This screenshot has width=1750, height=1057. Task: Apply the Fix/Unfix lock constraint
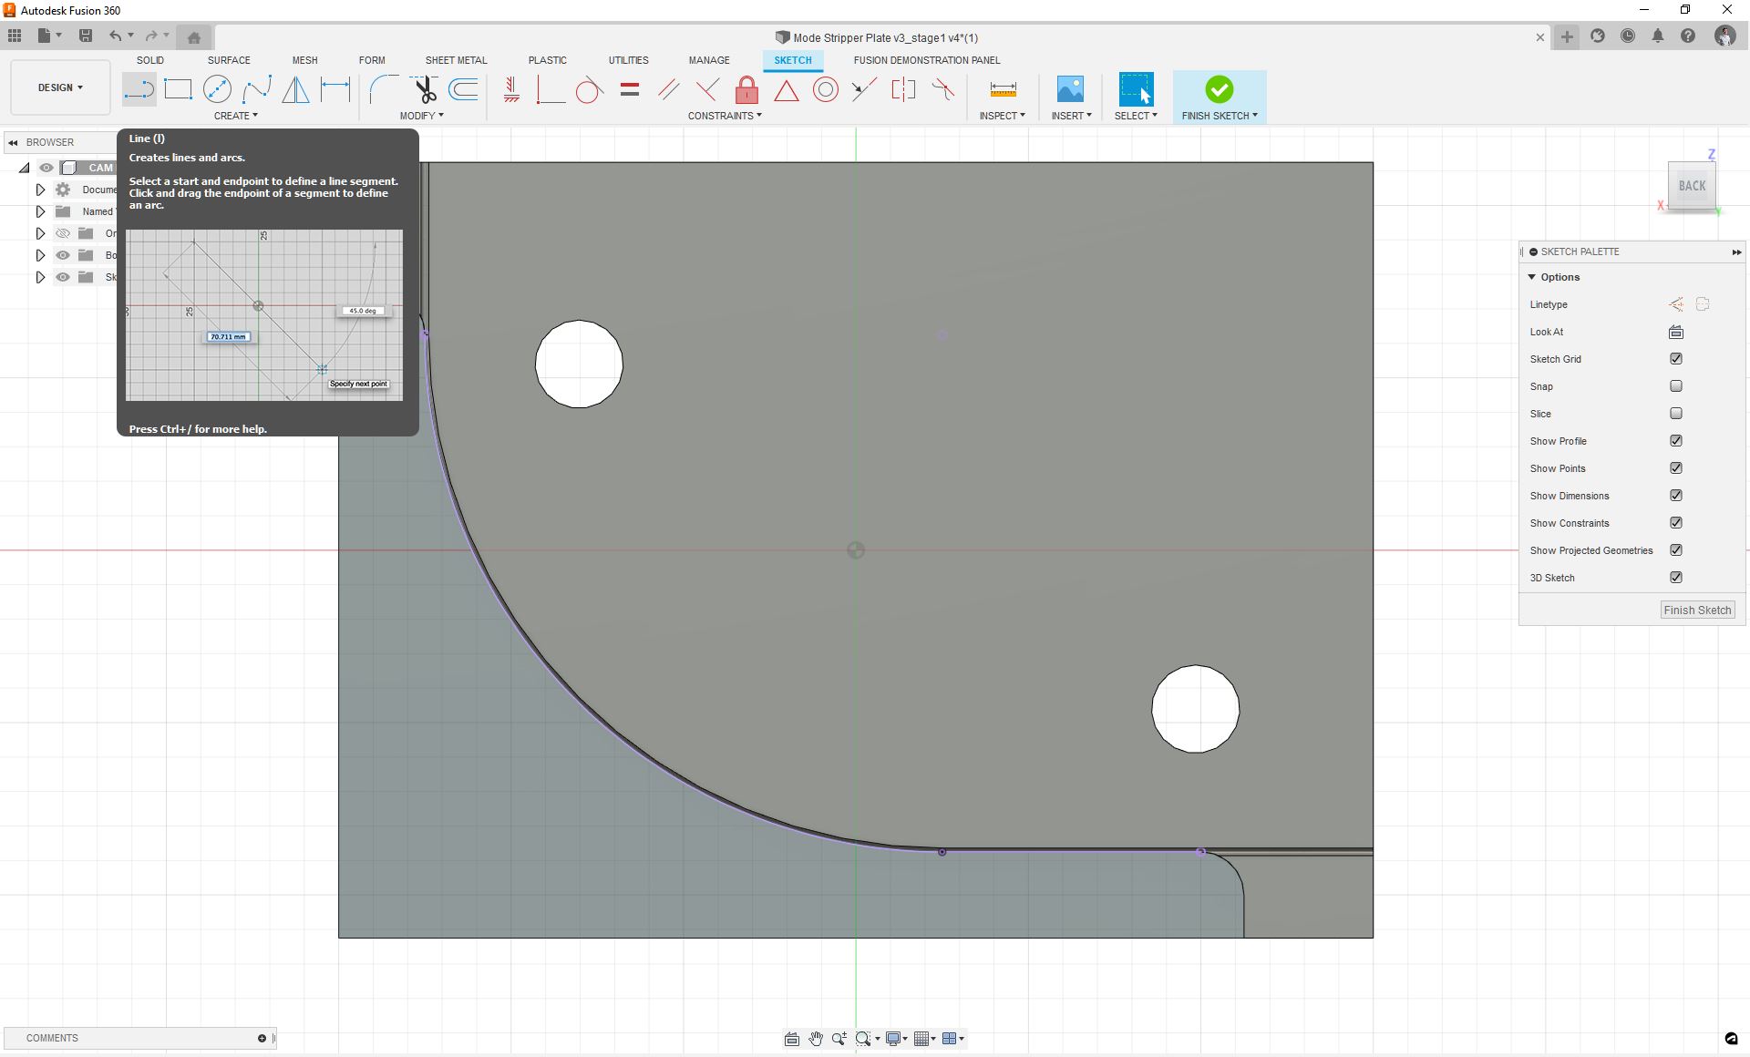(746, 89)
